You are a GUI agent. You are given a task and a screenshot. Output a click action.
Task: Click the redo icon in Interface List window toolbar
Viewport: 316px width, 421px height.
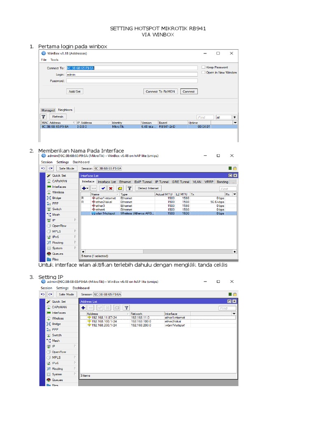[51, 168]
